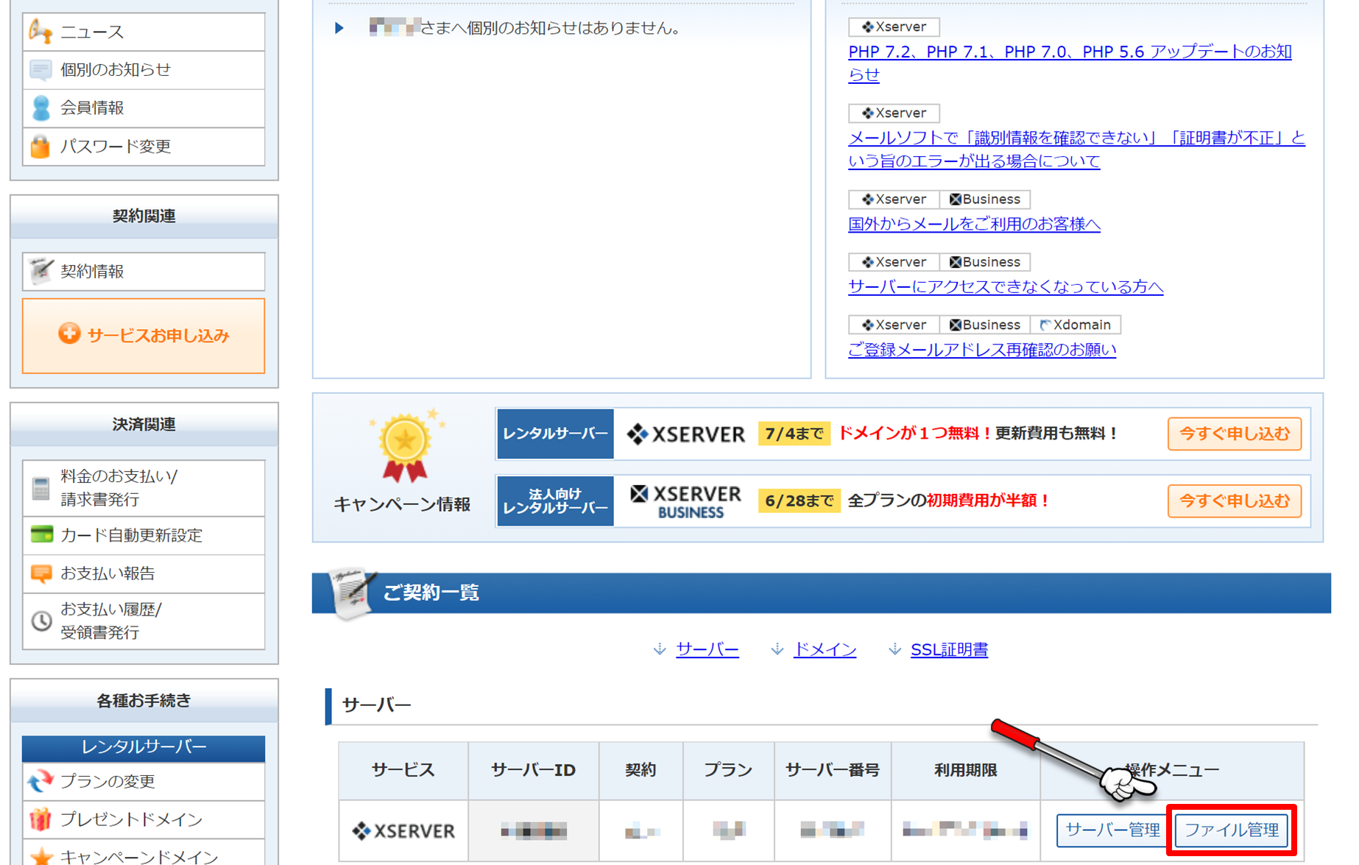The height and width of the screenshot is (865, 1359).
Task: Open the 国外からメールをご利用のお客様へ link
Action: click(x=974, y=224)
